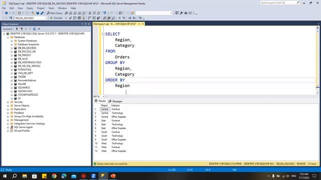Click Results to Grid icon

pyautogui.click(x=109, y=18)
